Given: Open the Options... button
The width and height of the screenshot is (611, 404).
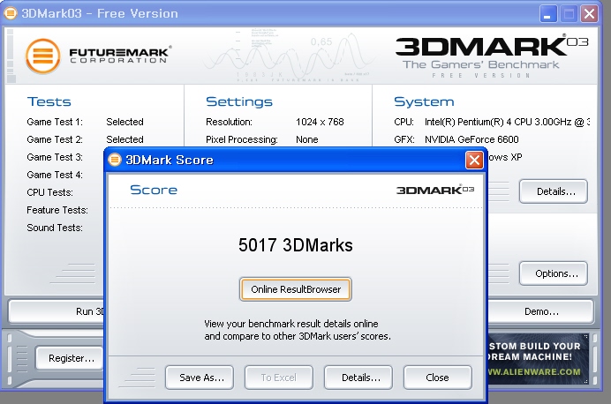Looking at the screenshot, I should 554,273.
